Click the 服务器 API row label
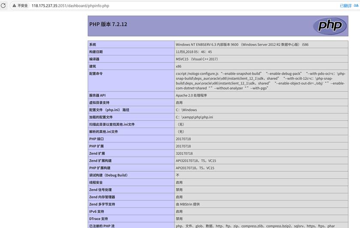Image resolution: width=360 pixels, height=228 pixels. (x=97, y=95)
